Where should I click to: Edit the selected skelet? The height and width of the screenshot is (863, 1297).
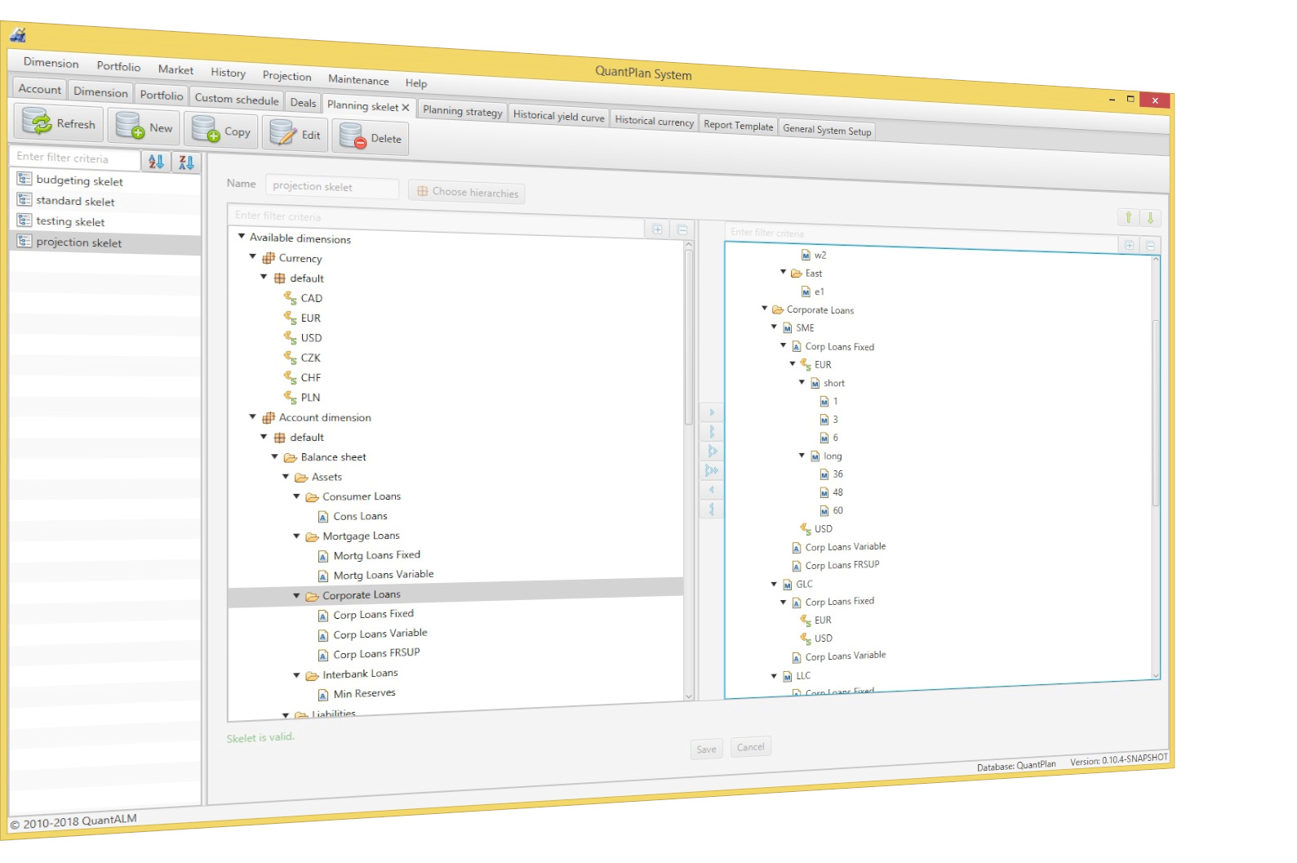pos(295,134)
